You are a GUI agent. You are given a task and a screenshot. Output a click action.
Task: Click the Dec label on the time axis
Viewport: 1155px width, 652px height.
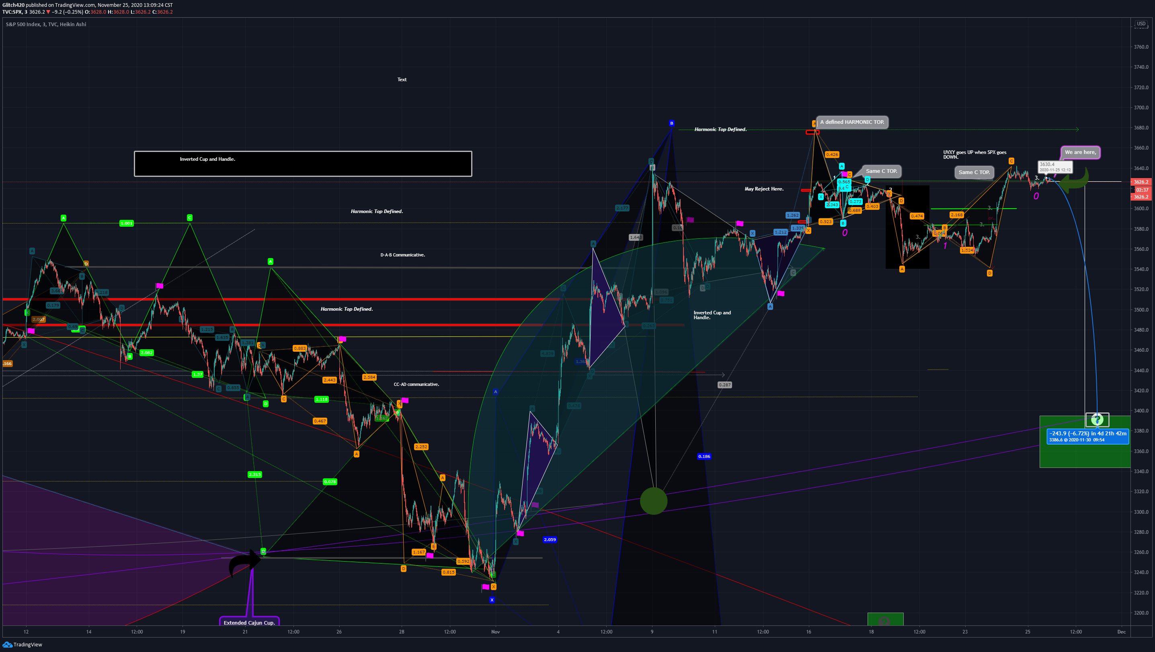click(x=1121, y=632)
